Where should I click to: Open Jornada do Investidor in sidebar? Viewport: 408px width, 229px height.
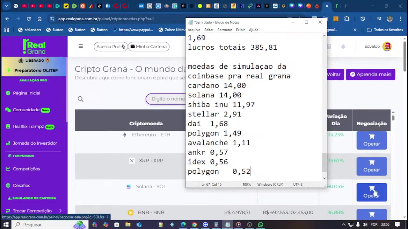[x=35, y=143]
